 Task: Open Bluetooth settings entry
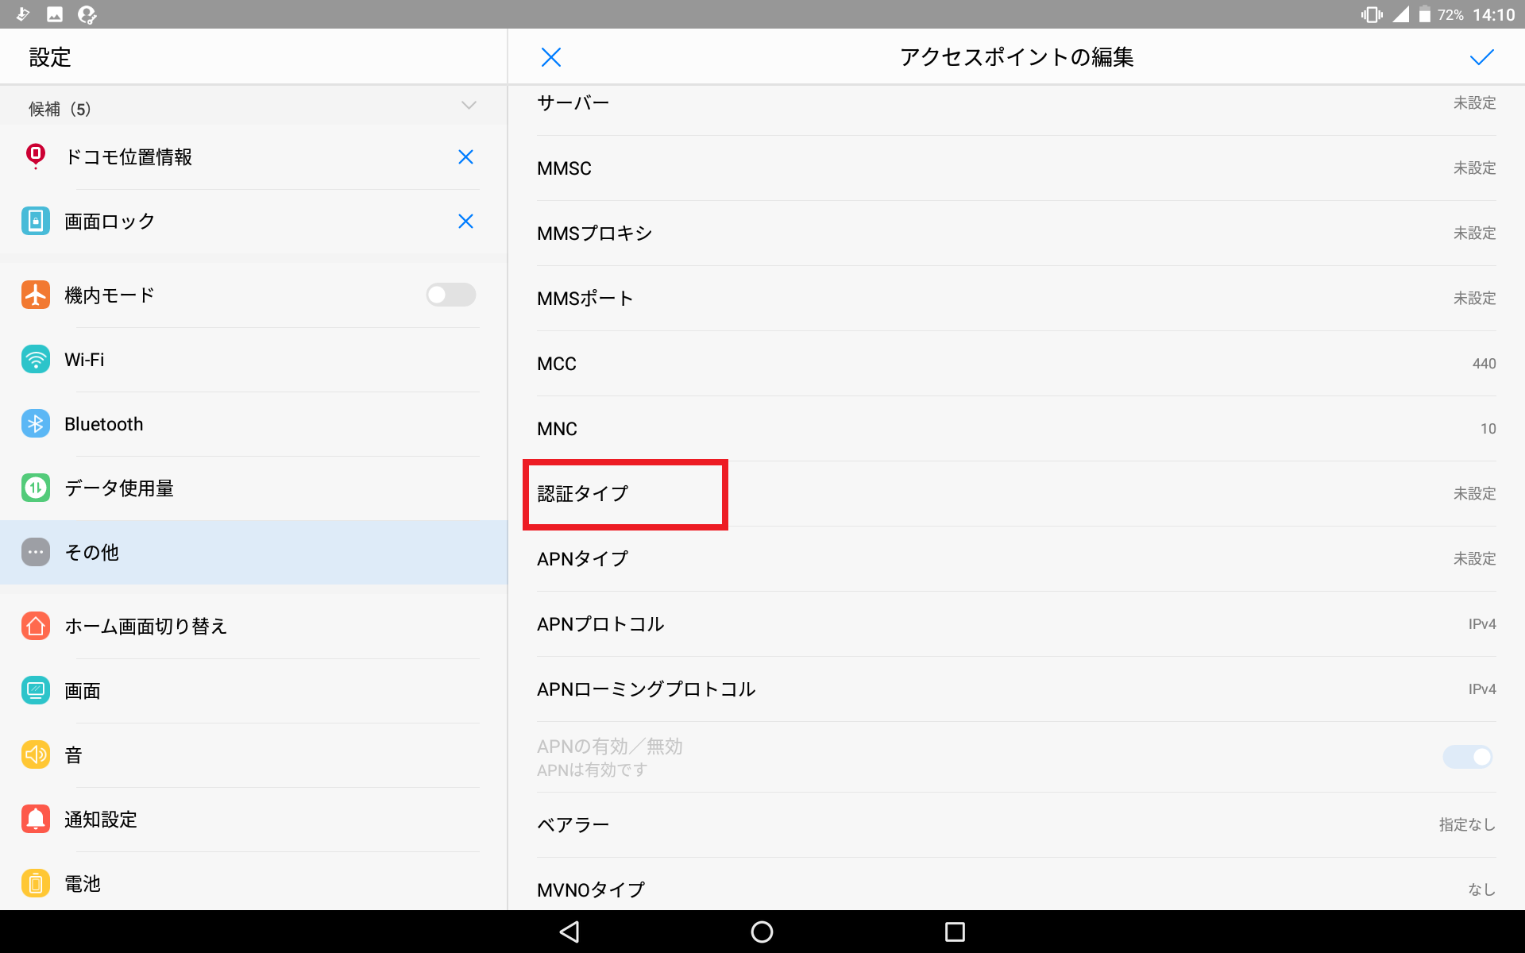coord(253,424)
